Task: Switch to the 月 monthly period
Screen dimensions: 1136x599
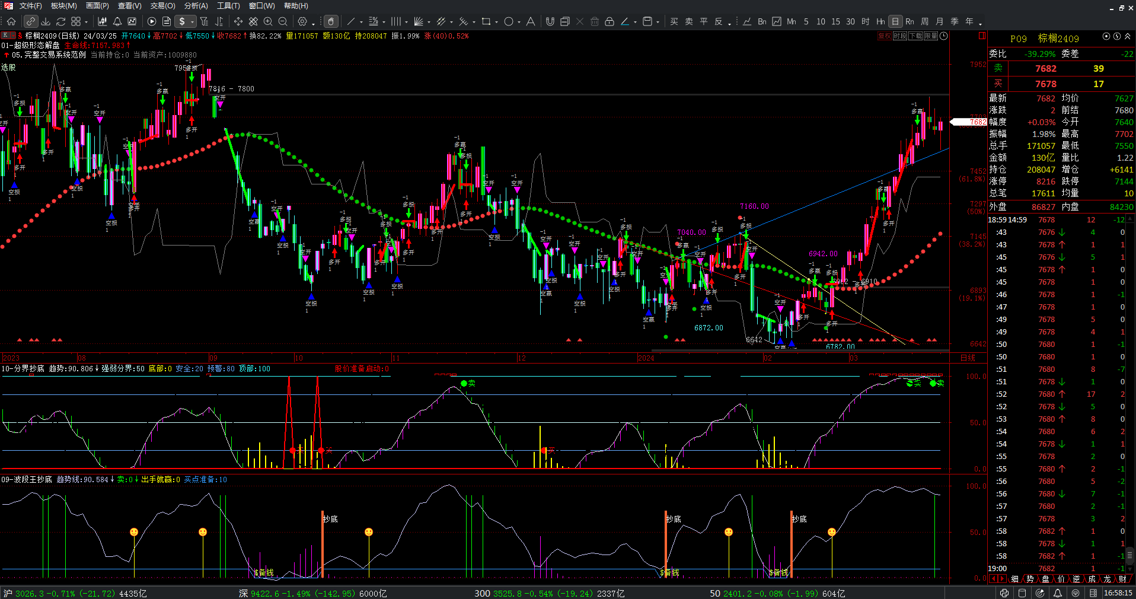Action: tap(940, 21)
